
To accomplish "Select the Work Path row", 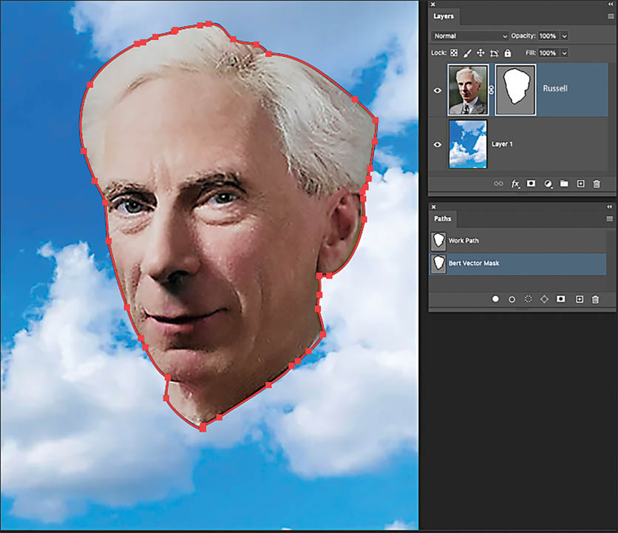I will (x=517, y=241).
